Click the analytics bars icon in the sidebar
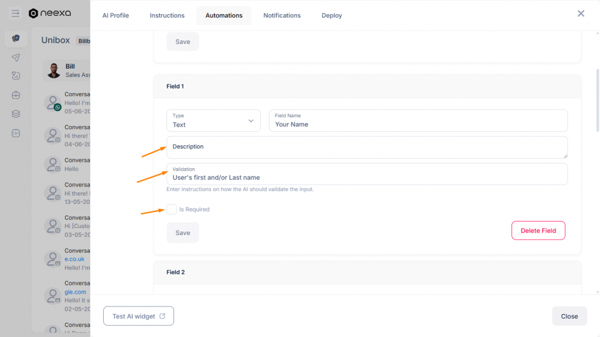The image size is (600, 337). (16, 133)
